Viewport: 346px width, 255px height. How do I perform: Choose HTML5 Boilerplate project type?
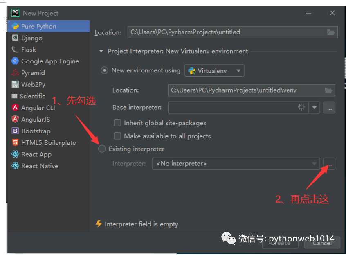click(x=49, y=142)
